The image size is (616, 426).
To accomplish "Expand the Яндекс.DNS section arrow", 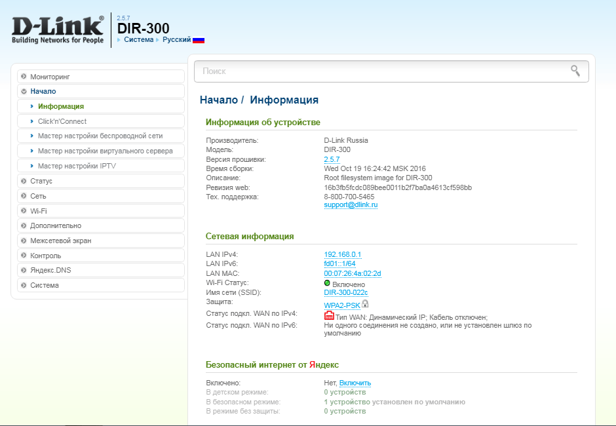I will point(24,270).
